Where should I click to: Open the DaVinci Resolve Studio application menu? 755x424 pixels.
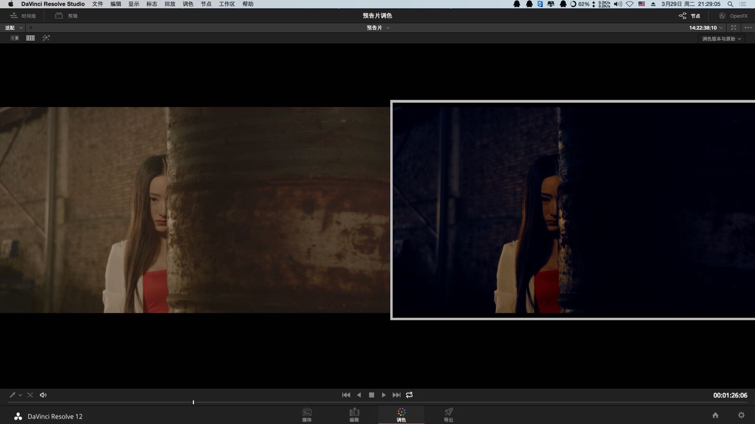point(53,4)
